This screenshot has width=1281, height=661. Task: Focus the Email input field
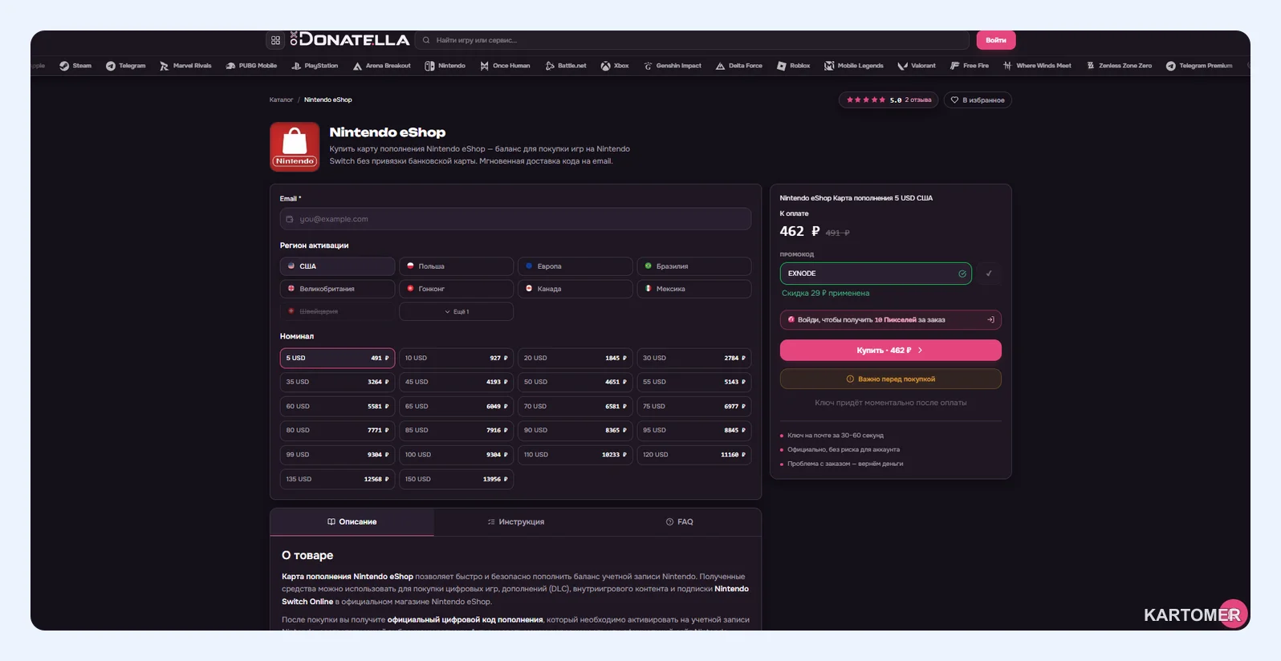coord(515,219)
